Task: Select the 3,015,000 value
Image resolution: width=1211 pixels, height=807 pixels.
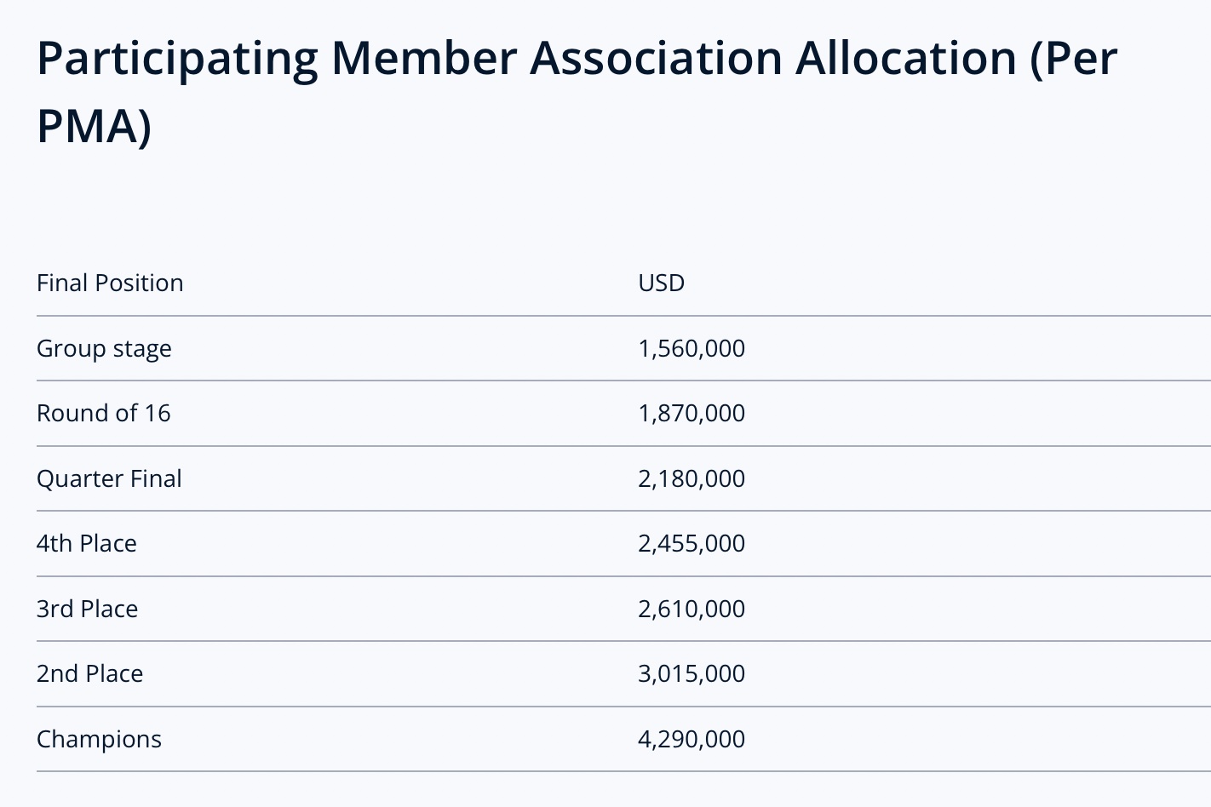Action: (x=692, y=673)
